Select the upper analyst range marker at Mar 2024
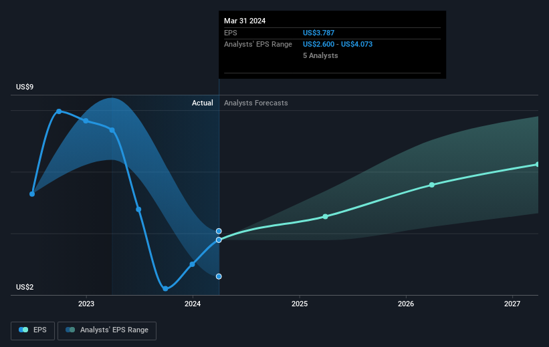This screenshot has width=549, height=347. (x=219, y=231)
